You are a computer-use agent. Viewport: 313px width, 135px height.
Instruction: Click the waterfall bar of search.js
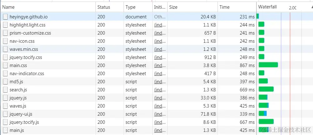coord(266,89)
